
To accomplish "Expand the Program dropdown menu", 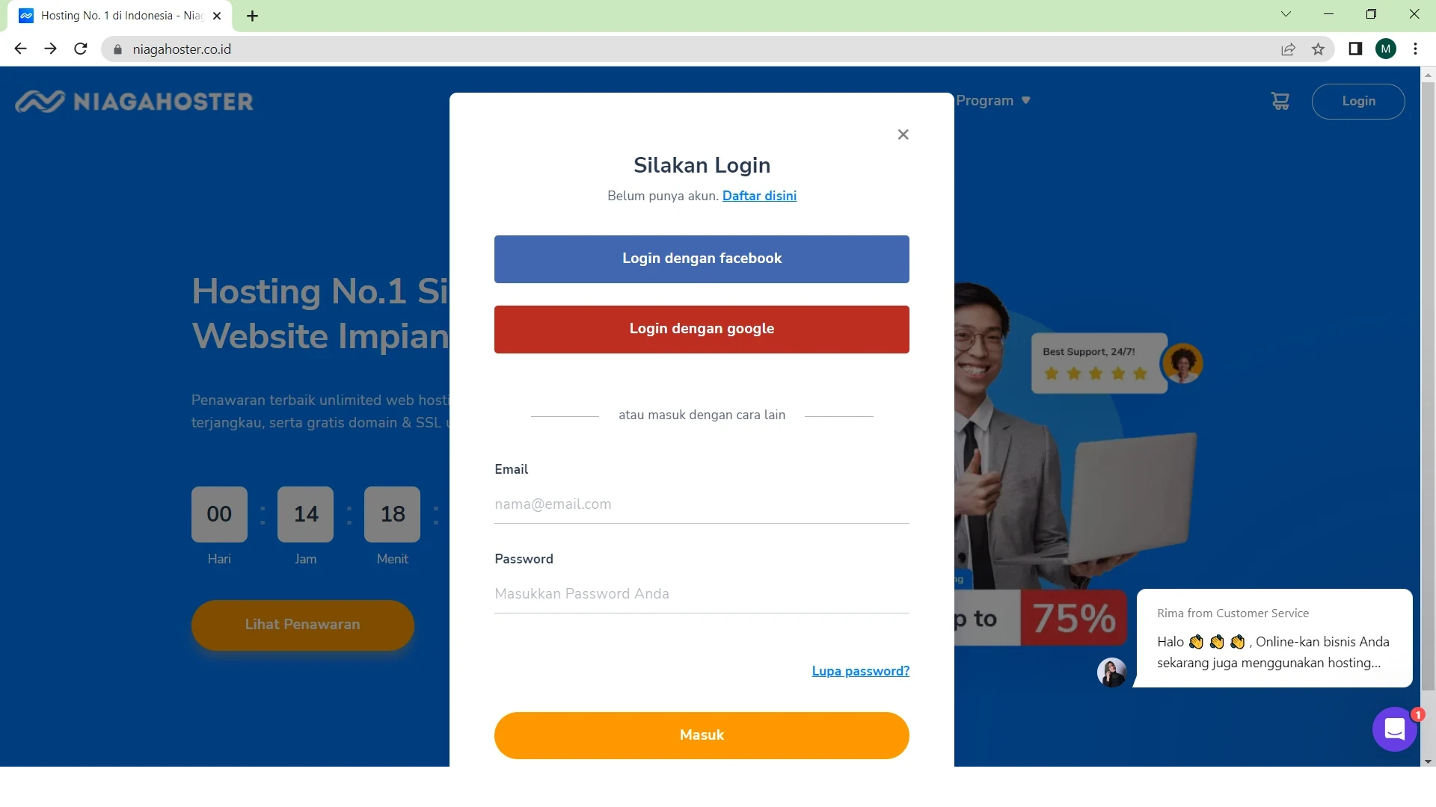I will 993,101.
